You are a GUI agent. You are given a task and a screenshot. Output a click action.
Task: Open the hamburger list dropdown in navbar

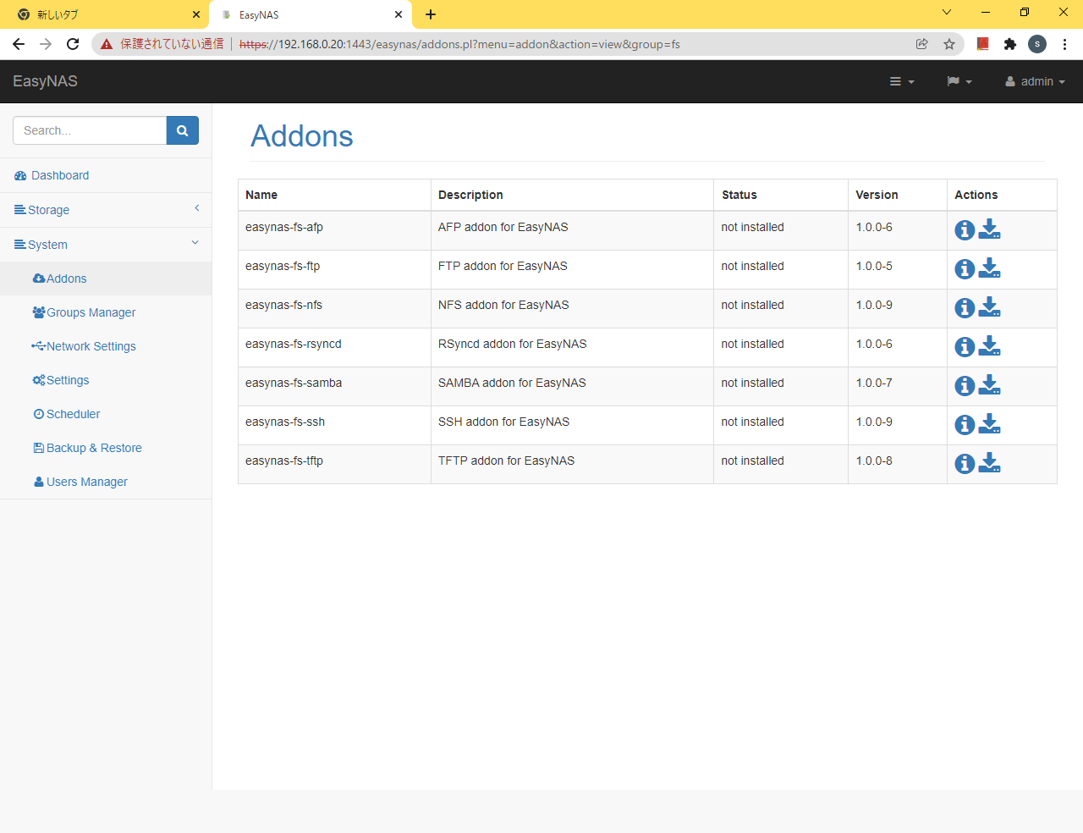coord(901,81)
